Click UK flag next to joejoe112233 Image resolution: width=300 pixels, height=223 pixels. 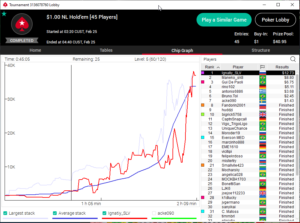tap(262, 193)
